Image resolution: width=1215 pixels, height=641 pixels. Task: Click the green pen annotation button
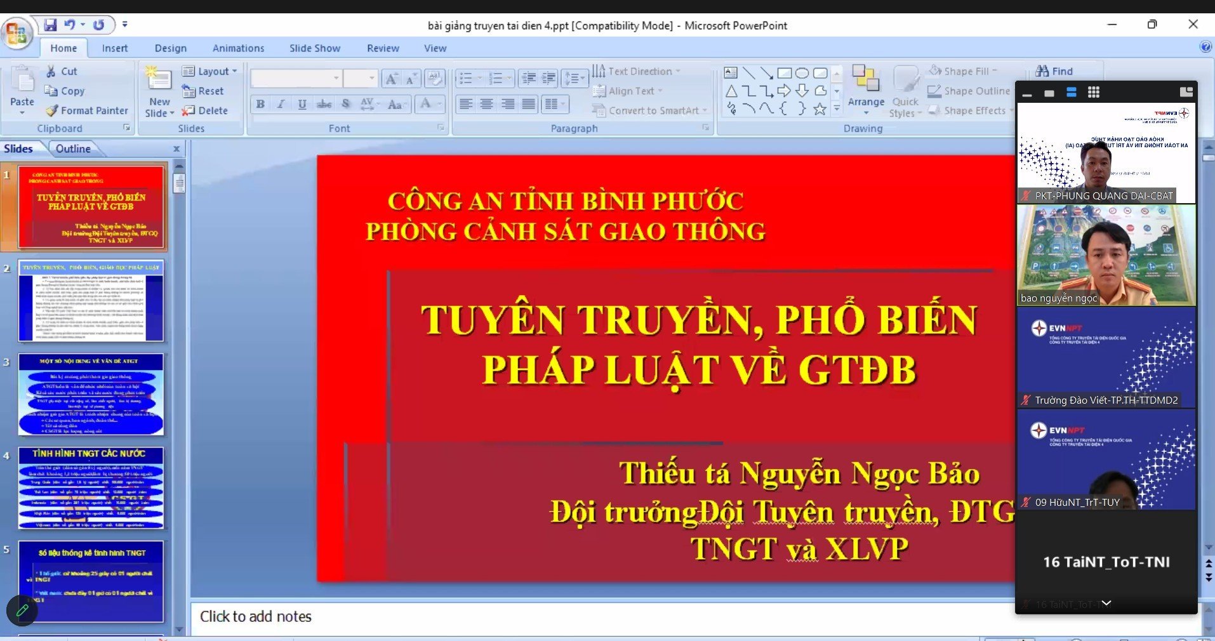tap(22, 611)
